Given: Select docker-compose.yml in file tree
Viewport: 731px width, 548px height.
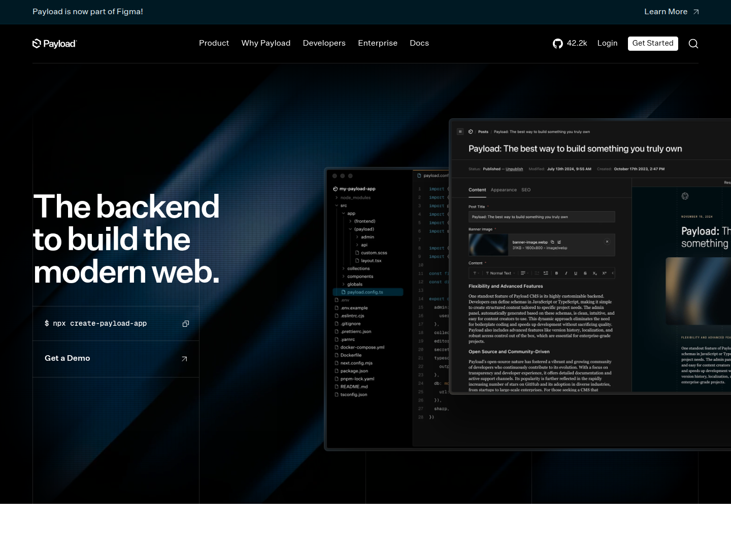Looking at the screenshot, I should tap(359, 348).
